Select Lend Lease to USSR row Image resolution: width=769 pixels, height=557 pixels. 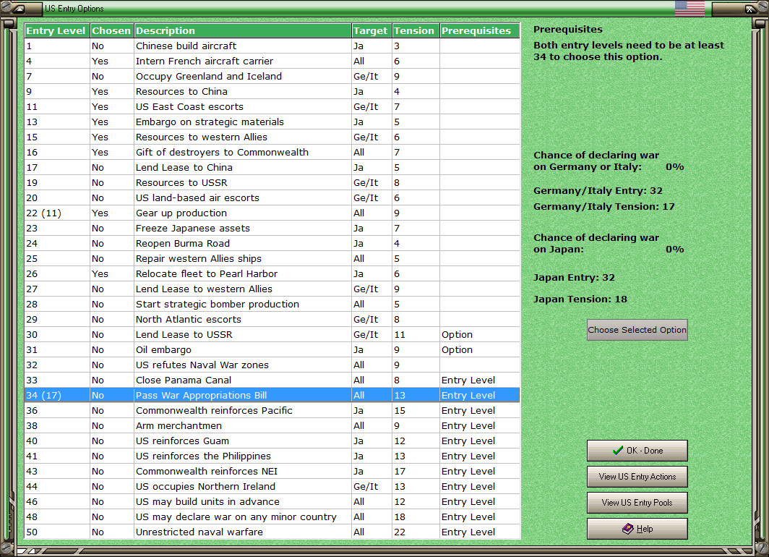point(272,335)
